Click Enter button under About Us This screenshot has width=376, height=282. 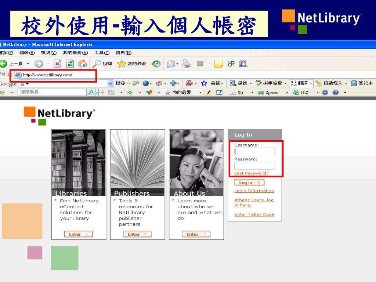tap(196, 234)
